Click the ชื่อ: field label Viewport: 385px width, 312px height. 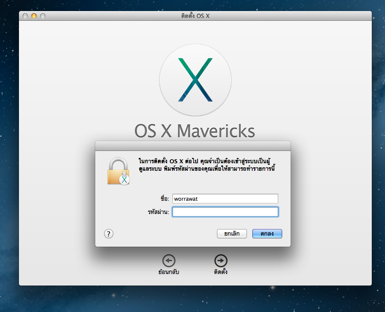[165, 199]
